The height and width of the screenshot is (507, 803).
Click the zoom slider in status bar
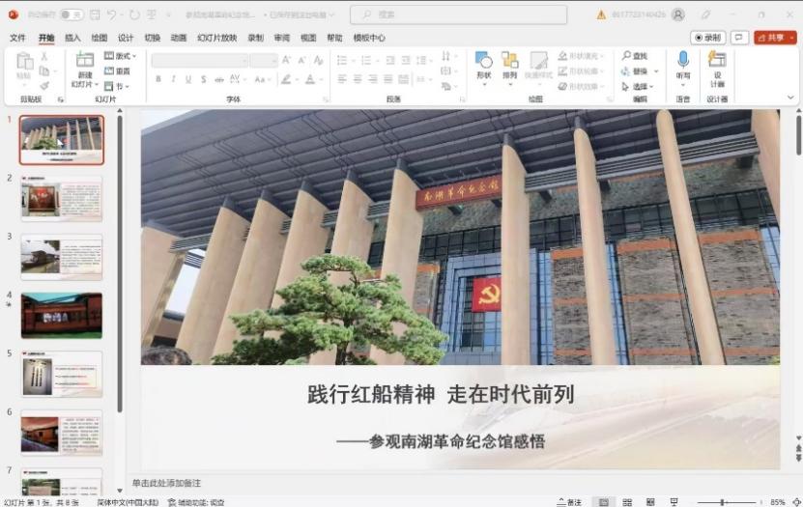pos(723,502)
